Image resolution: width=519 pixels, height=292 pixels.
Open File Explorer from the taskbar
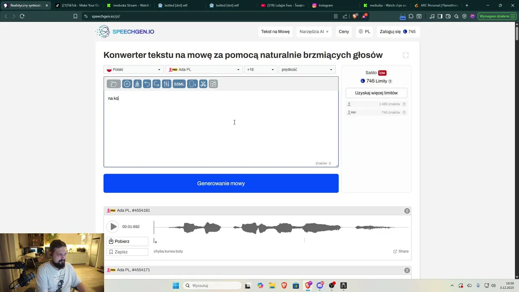click(272, 286)
